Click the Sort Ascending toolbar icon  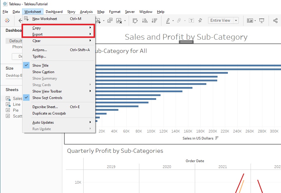[145, 21]
